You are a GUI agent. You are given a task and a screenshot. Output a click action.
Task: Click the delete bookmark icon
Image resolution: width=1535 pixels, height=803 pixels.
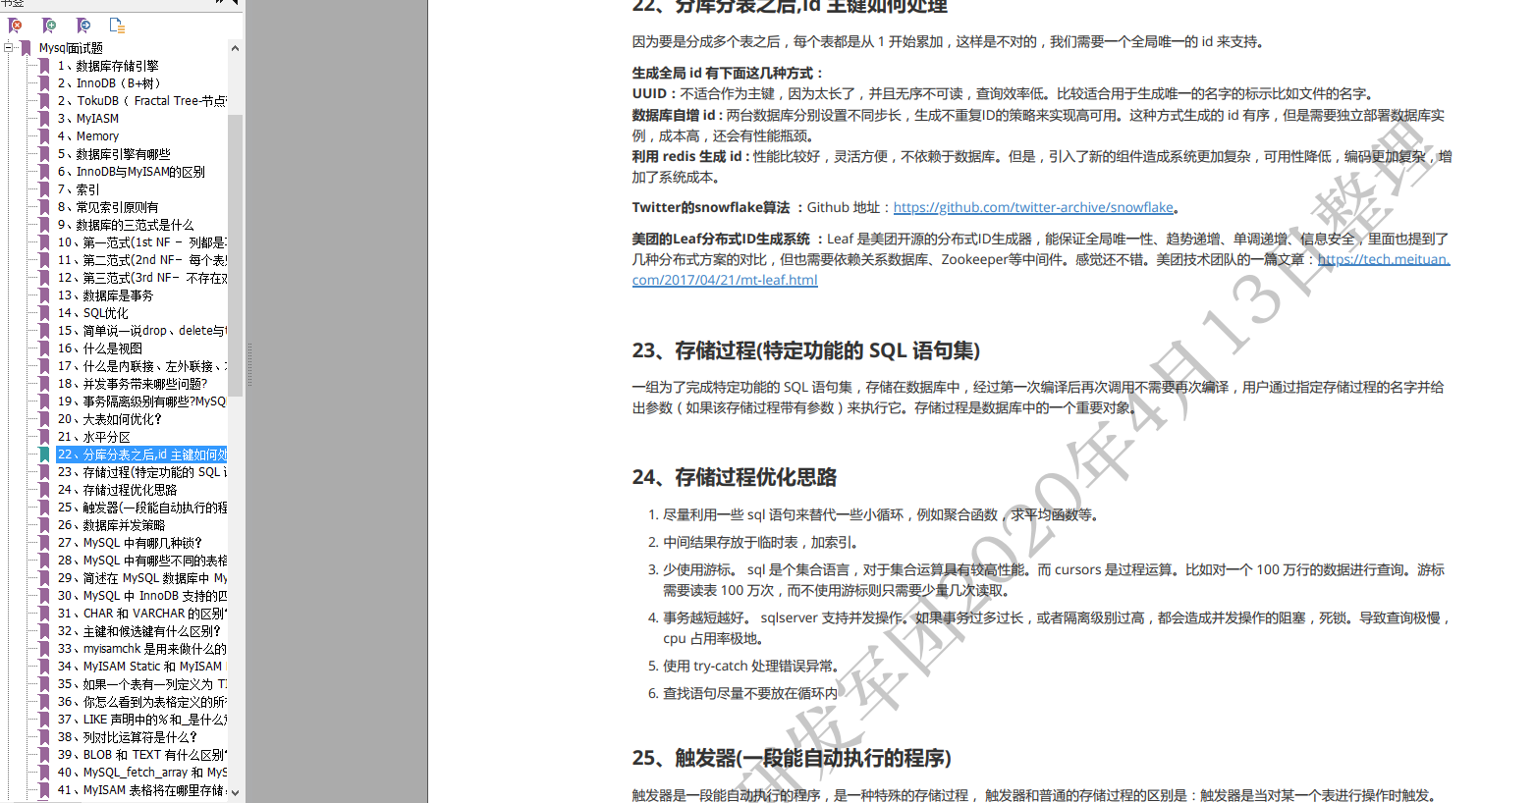16,26
